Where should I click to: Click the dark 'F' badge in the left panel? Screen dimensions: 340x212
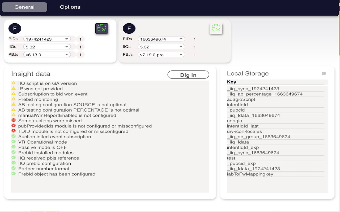[x=15, y=28]
